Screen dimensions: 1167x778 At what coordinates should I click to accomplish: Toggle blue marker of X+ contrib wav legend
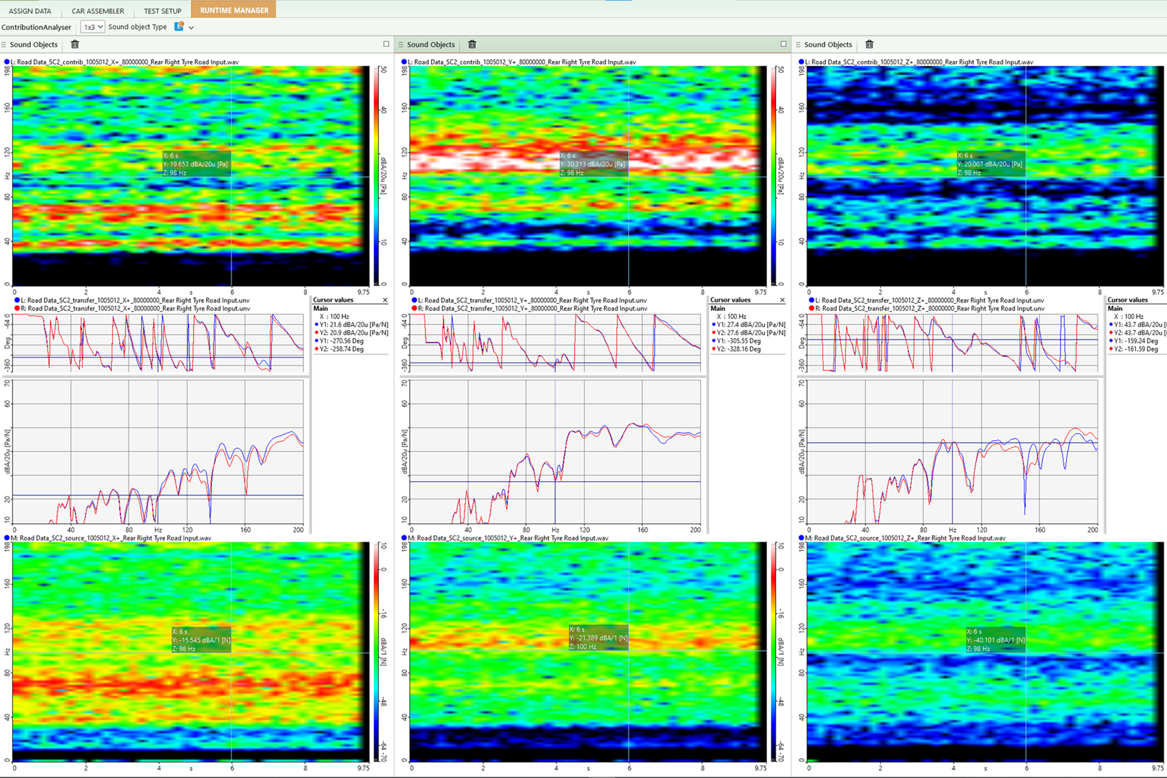click(x=7, y=62)
